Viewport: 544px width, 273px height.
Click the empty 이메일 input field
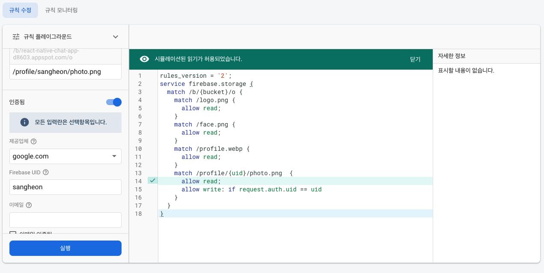click(x=65, y=220)
